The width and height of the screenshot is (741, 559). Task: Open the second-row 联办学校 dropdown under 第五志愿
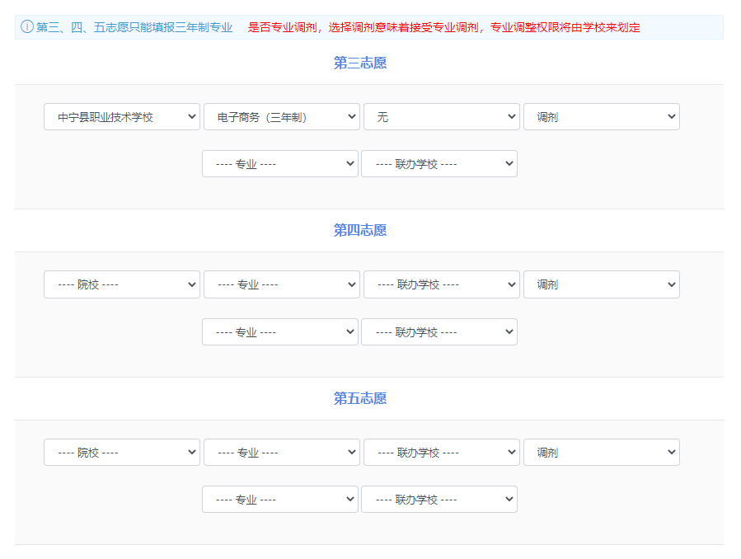(x=439, y=499)
